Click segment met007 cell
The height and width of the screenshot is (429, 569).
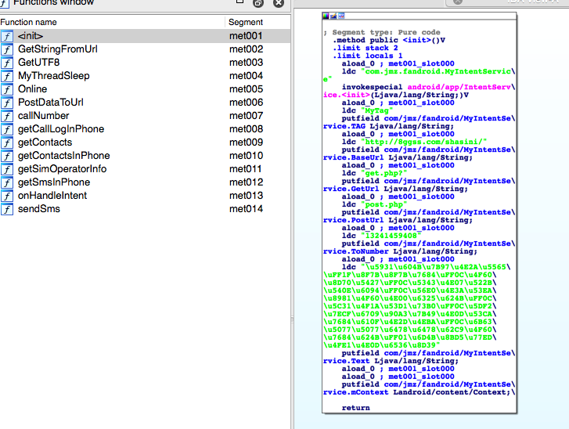click(246, 116)
